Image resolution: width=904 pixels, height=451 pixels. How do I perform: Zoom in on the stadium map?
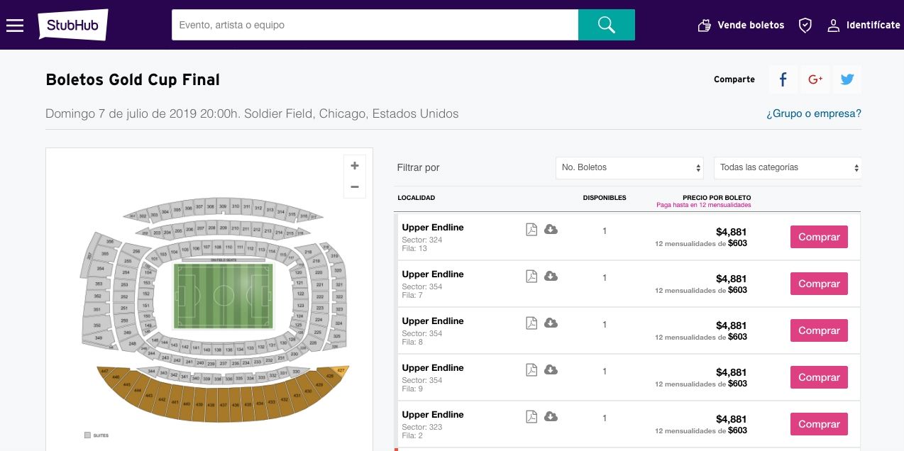pyautogui.click(x=354, y=165)
